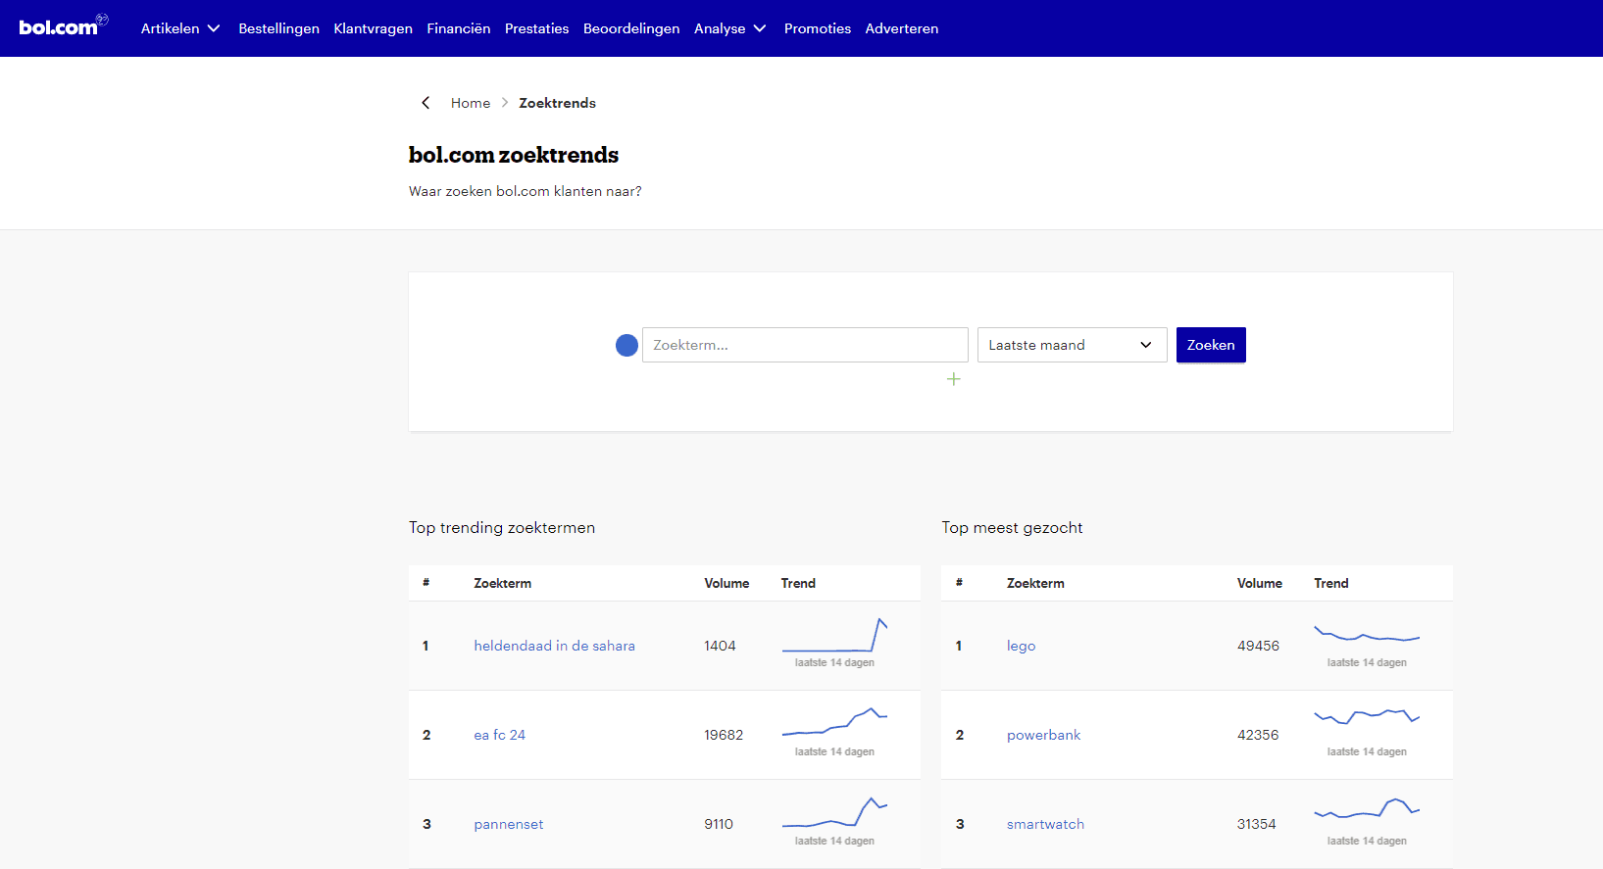Click volume value 9110
Viewport: 1603px width, 869px height.
point(719,824)
